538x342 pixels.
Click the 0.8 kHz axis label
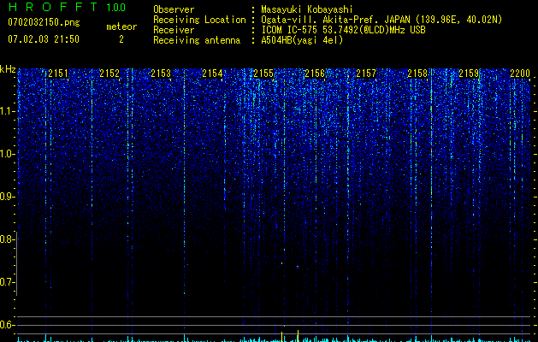tap(7, 239)
